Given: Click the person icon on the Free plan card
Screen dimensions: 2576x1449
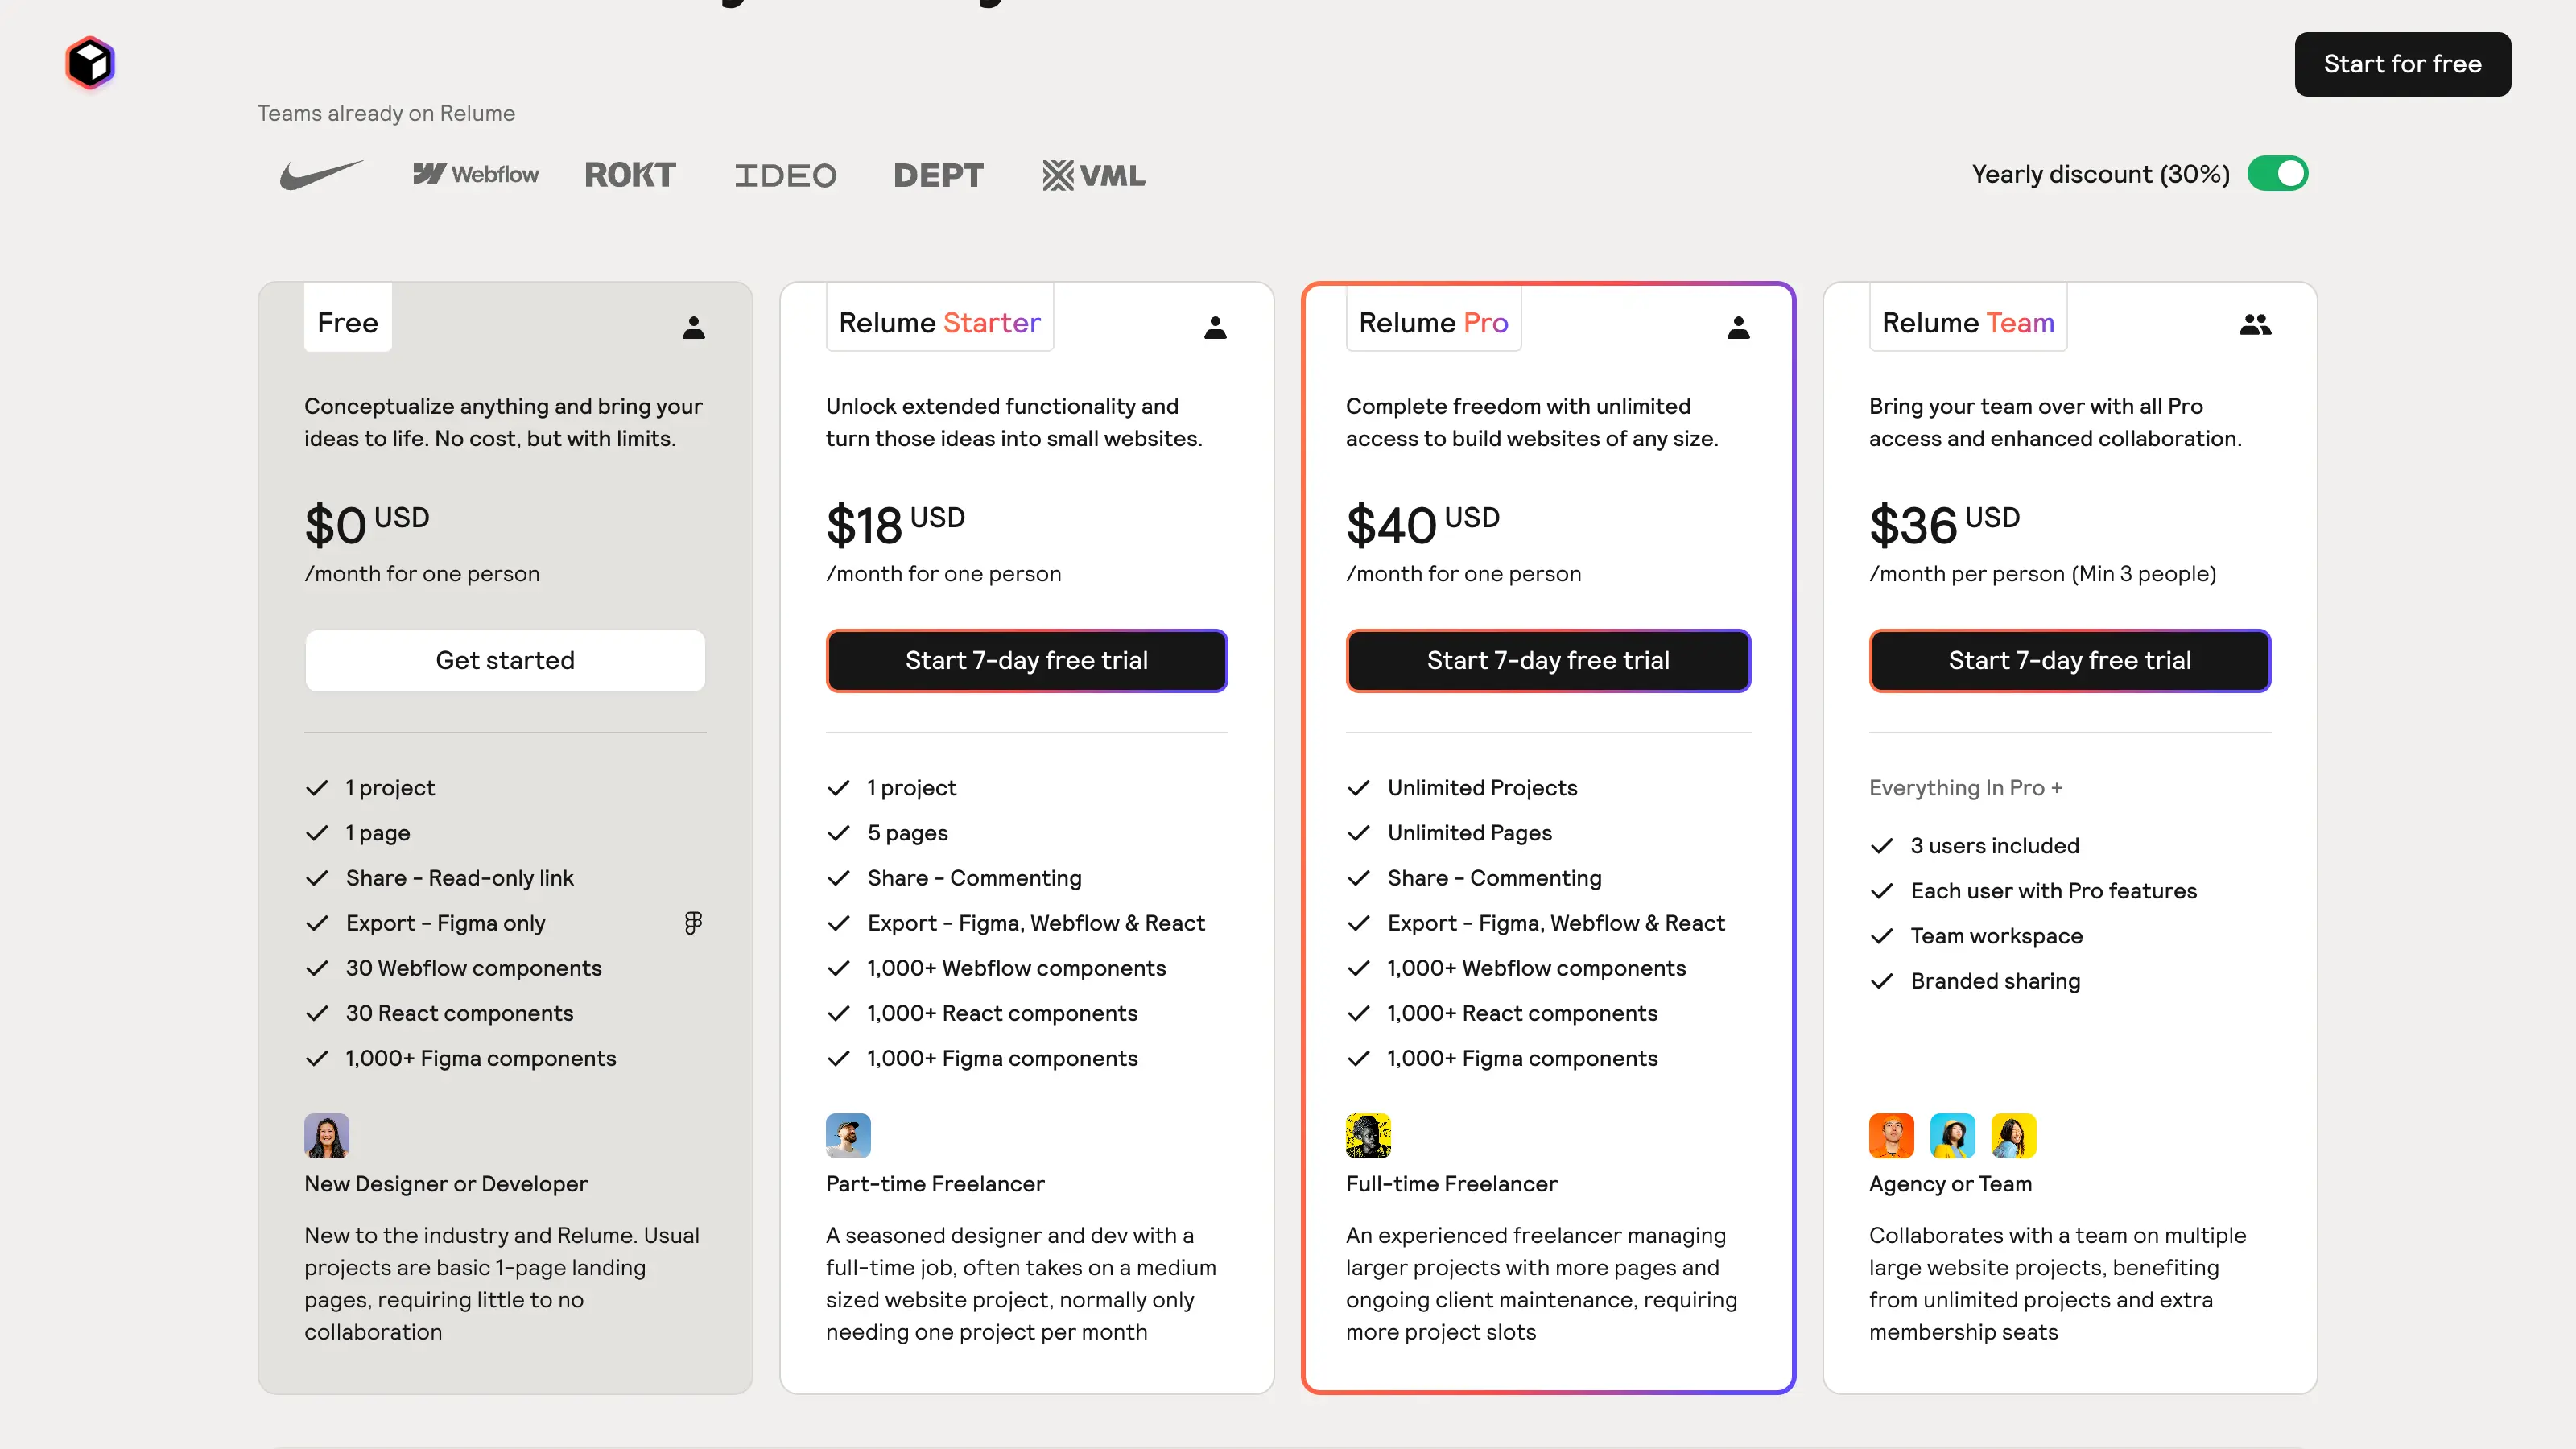Looking at the screenshot, I should [693, 327].
